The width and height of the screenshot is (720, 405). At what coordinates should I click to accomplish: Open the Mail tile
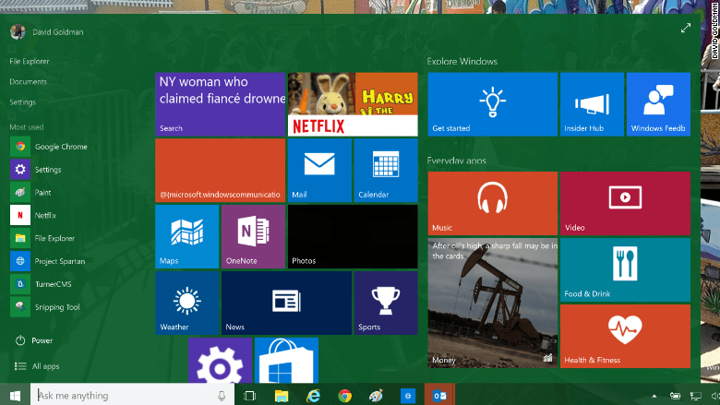point(319,170)
